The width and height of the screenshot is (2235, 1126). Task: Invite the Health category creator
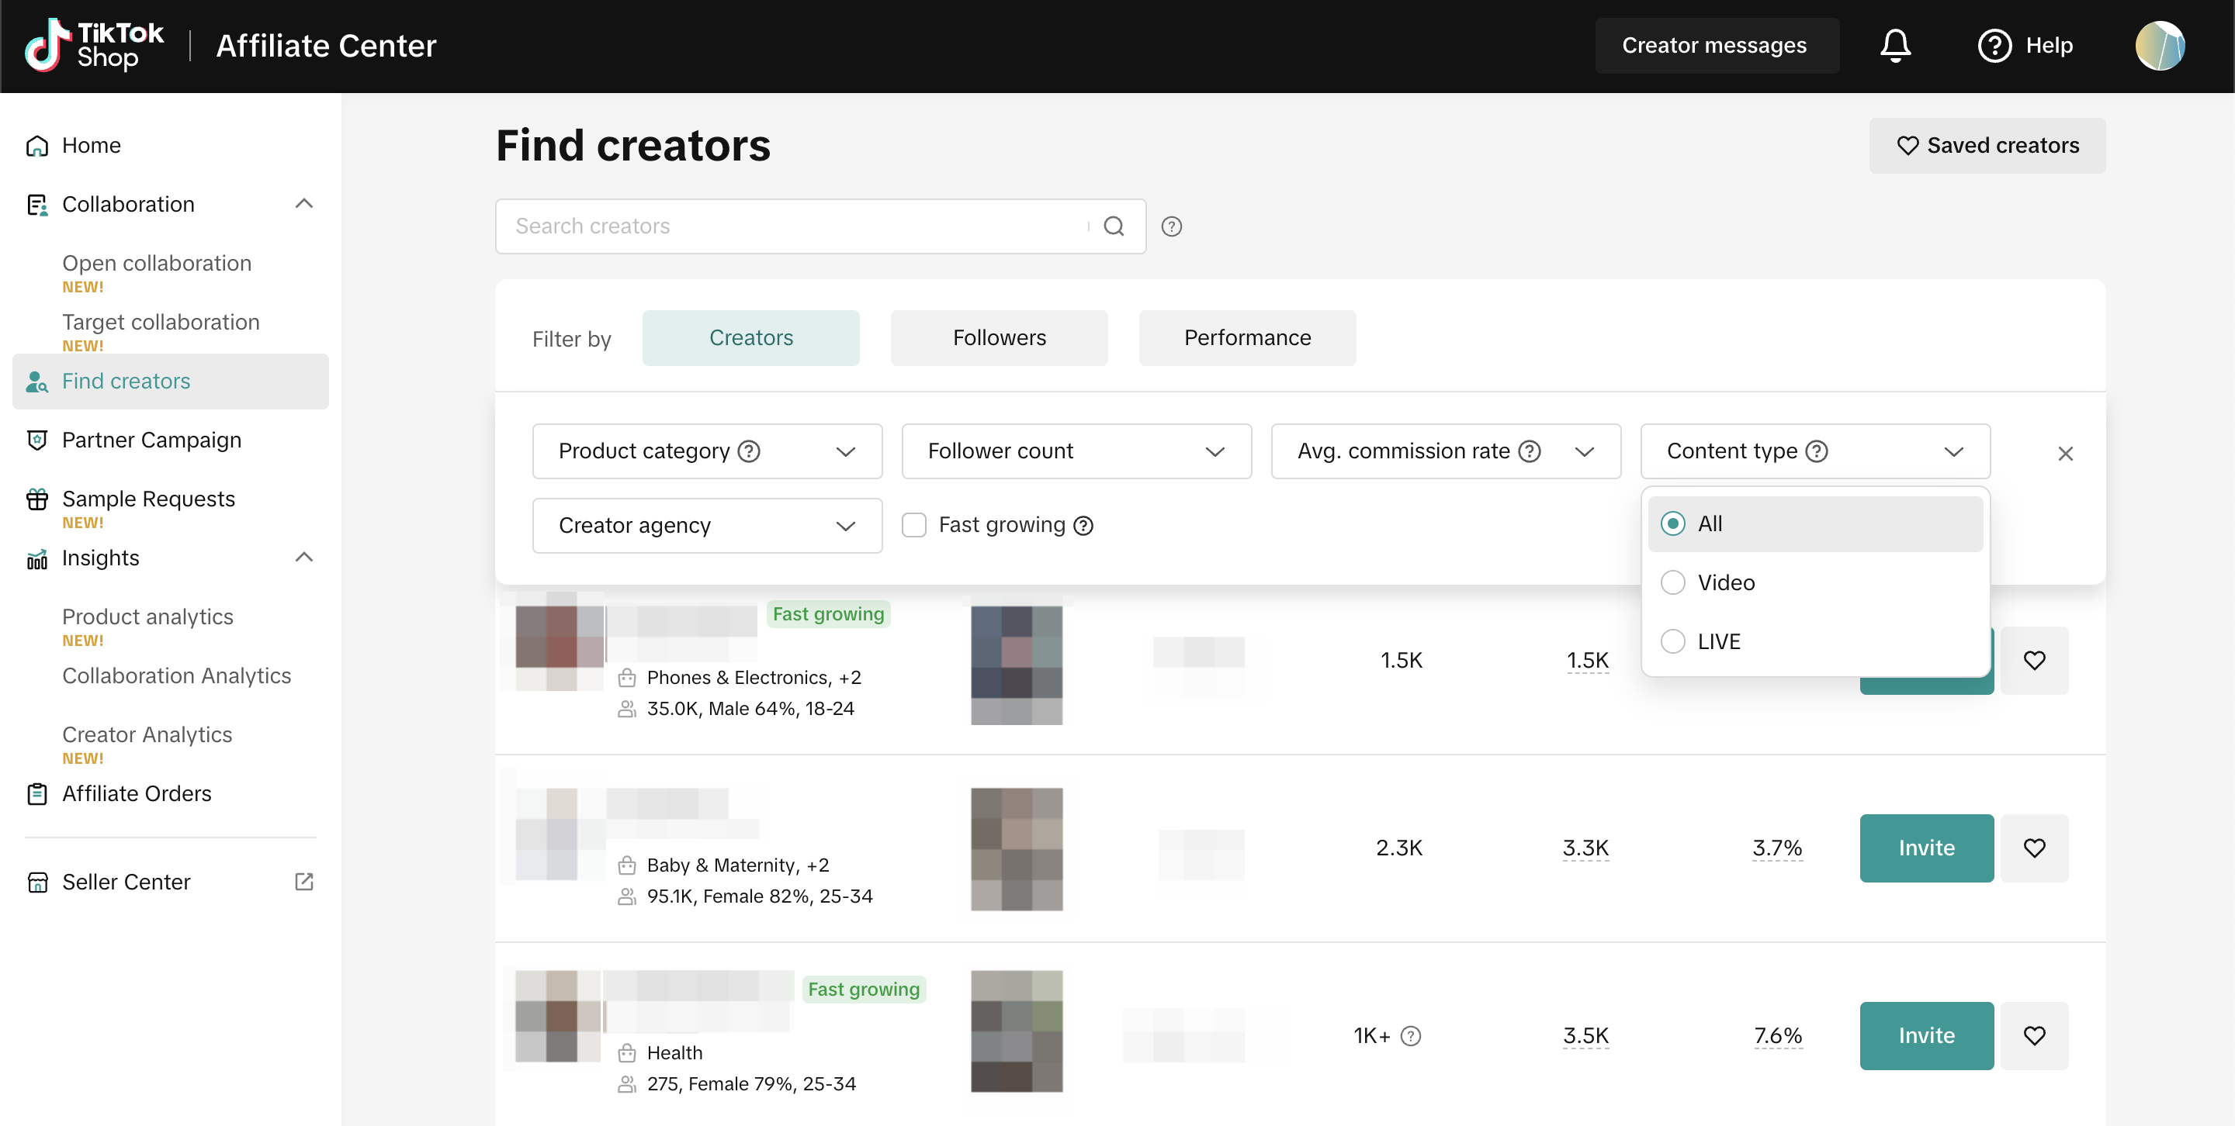(1926, 1036)
